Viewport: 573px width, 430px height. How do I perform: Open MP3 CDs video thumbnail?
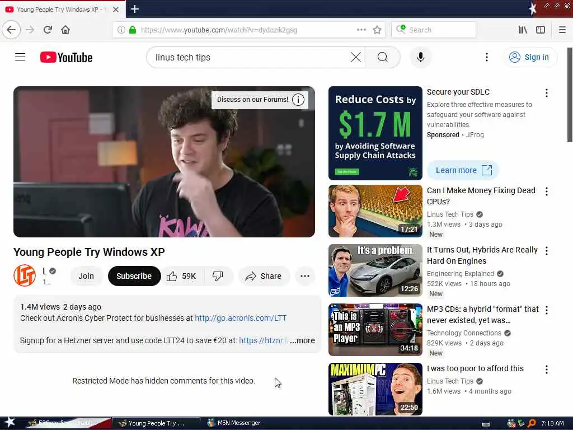(375, 329)
